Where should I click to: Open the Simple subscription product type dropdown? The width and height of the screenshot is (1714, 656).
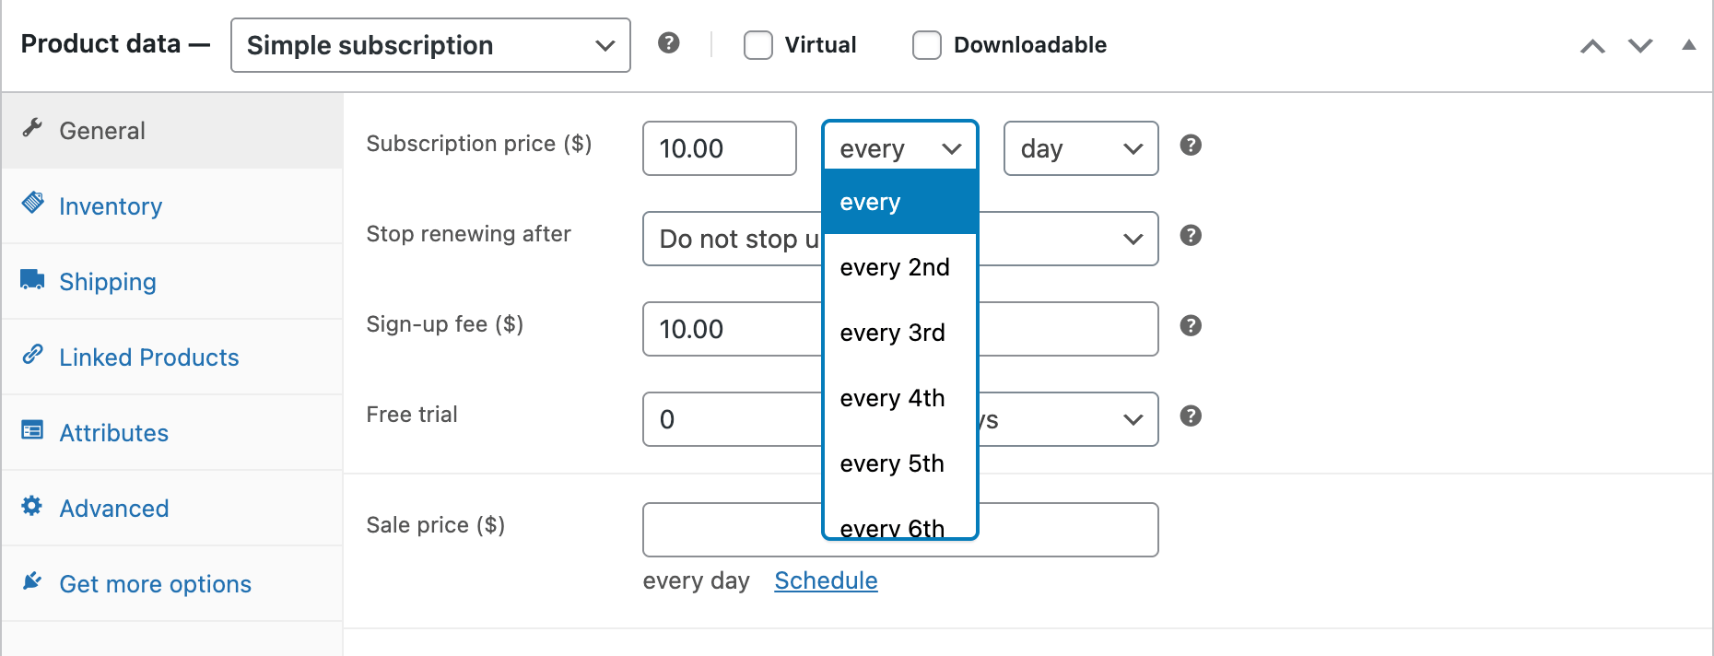tap(430, 45)
